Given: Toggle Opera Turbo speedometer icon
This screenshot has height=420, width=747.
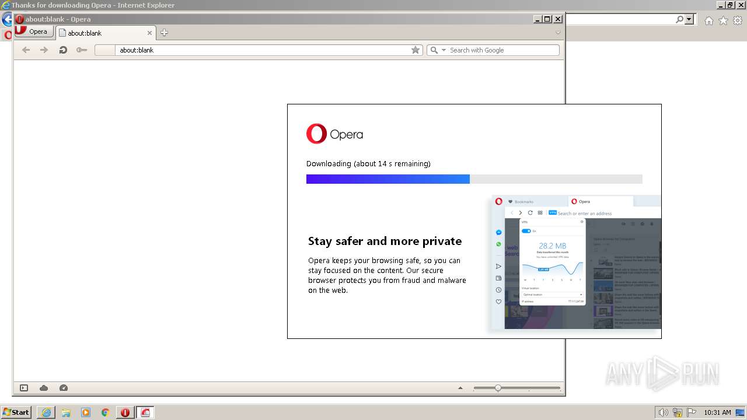Looking at the screenshot, I should [x=64, y=388].
